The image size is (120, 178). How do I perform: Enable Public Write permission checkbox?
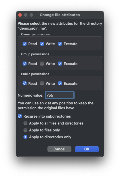click(x=42, y=84)
